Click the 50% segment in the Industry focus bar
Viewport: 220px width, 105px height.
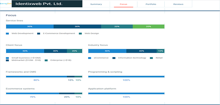pyautogui.click(x=107, y=51)
